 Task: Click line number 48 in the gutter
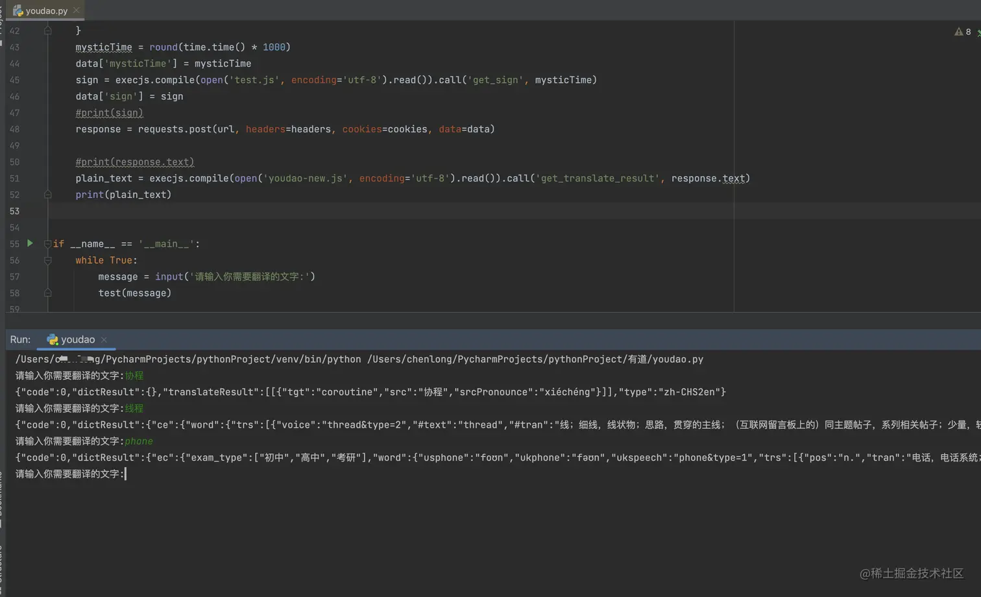point(14,129)
